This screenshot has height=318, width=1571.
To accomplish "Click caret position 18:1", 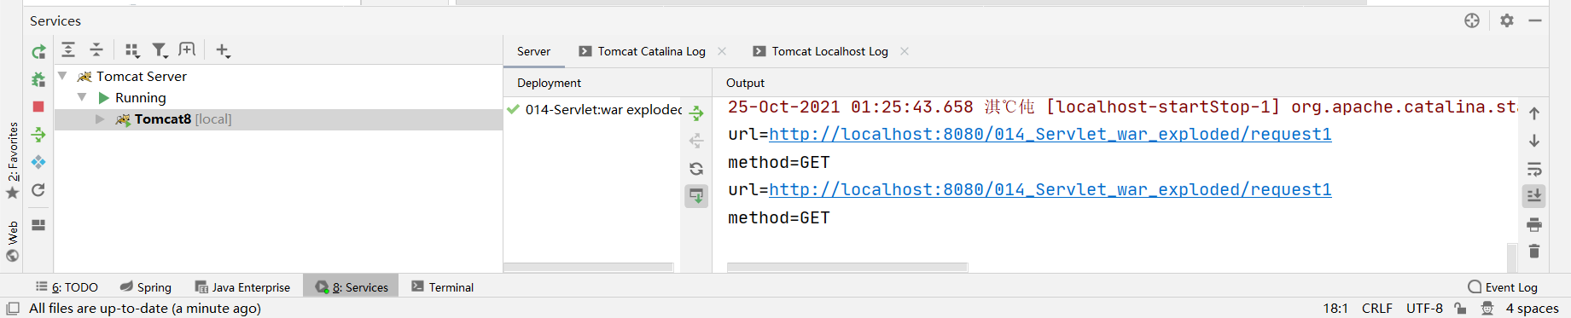I will click(x=1335, y=309).
